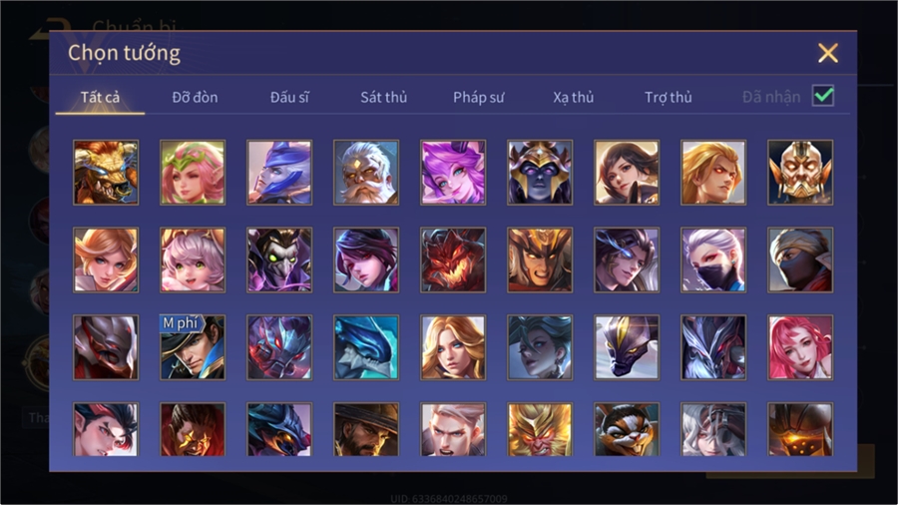The height and width of the screenshot is (505, 898).
Task: Select the Tất cả tab
Action: click(x=100, y=98)
